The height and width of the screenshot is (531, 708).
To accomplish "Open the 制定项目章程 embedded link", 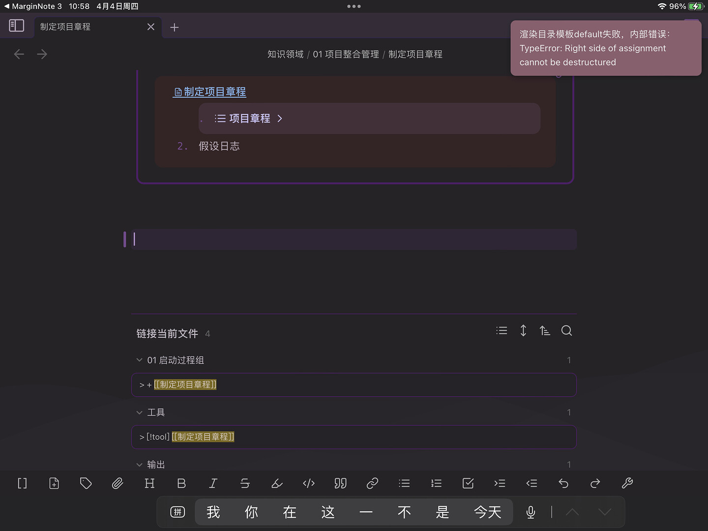I will click(209, 92).
